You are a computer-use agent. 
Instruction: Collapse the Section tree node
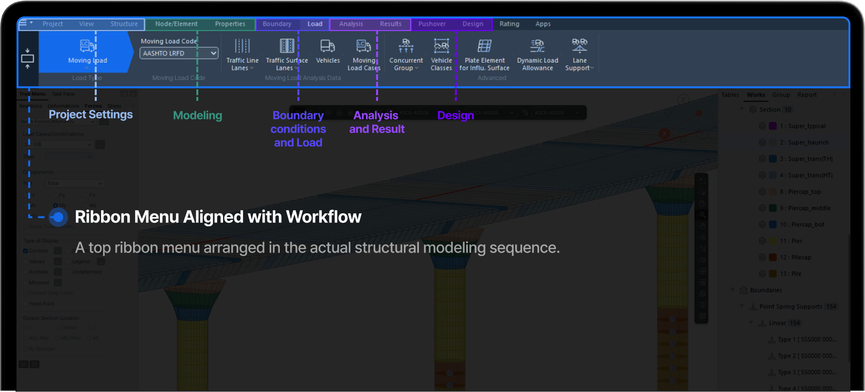click(742, 109)
